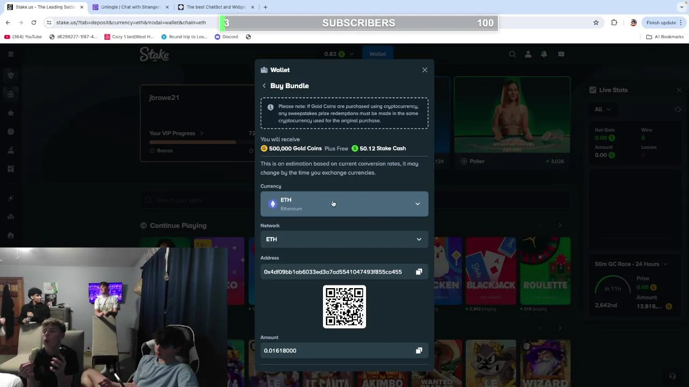Open the Poker game card
The image size is (689, 387).
click(x=512, y=122)
